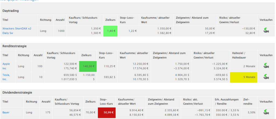Click the -1.225,00 € Apple risk value

point(219,64)
